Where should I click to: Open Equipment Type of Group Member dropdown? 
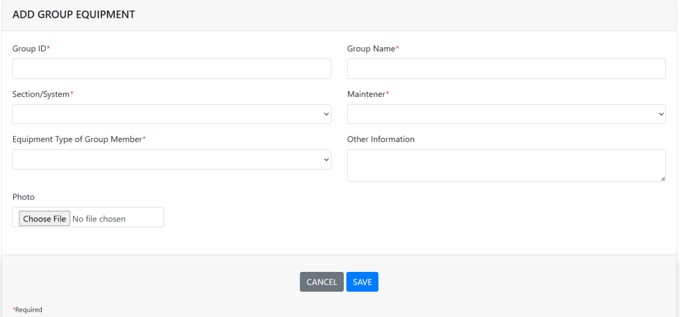click(x=171, y=159)
